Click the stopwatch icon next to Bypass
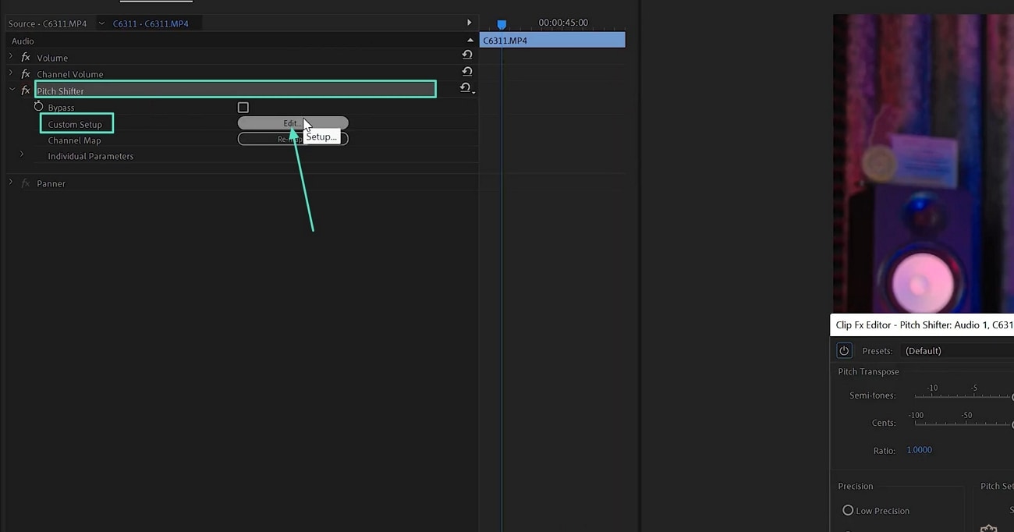Image resolution: width=1014 pixels, height=532 pixels. [39, 107]
